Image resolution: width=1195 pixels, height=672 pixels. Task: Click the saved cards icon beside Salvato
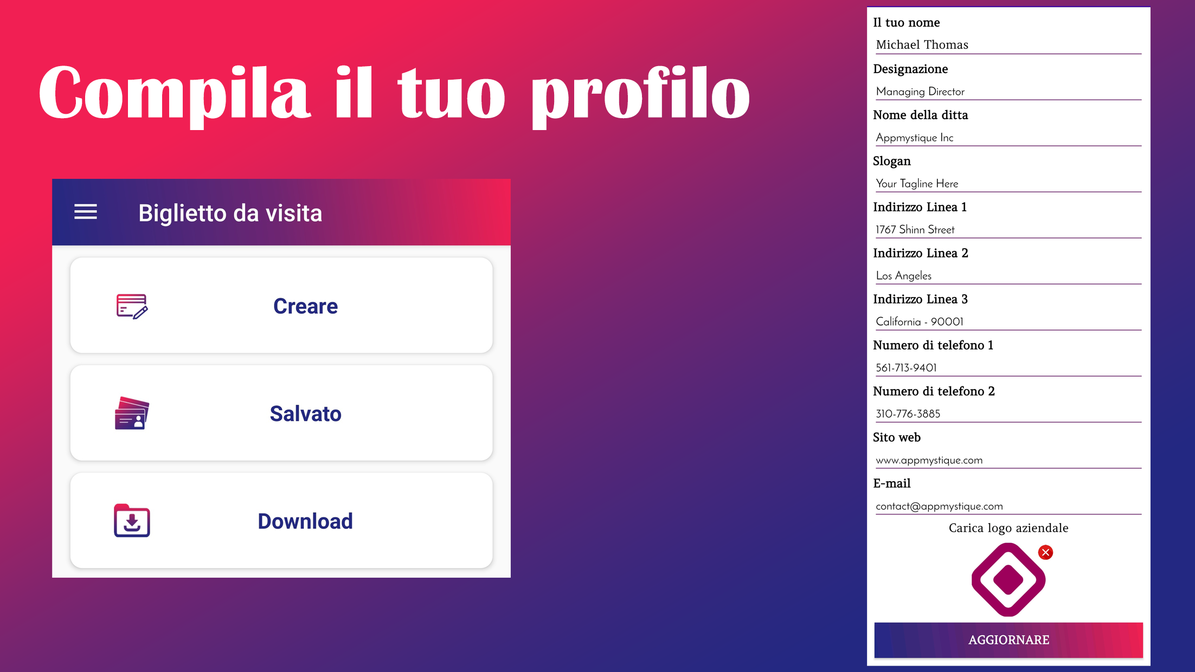pos(132,413)
